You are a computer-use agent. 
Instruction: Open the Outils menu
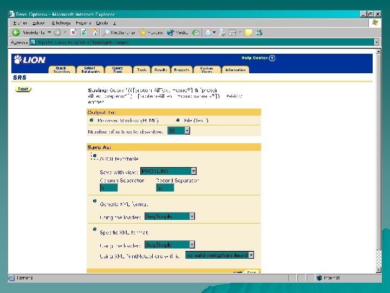point(102,23)
